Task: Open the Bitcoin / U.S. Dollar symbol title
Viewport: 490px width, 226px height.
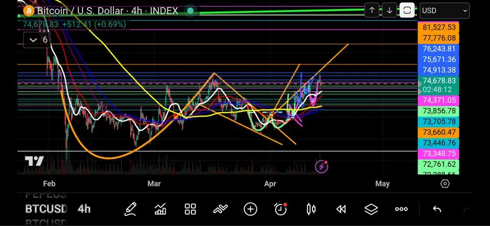Action: coord(108,11)
